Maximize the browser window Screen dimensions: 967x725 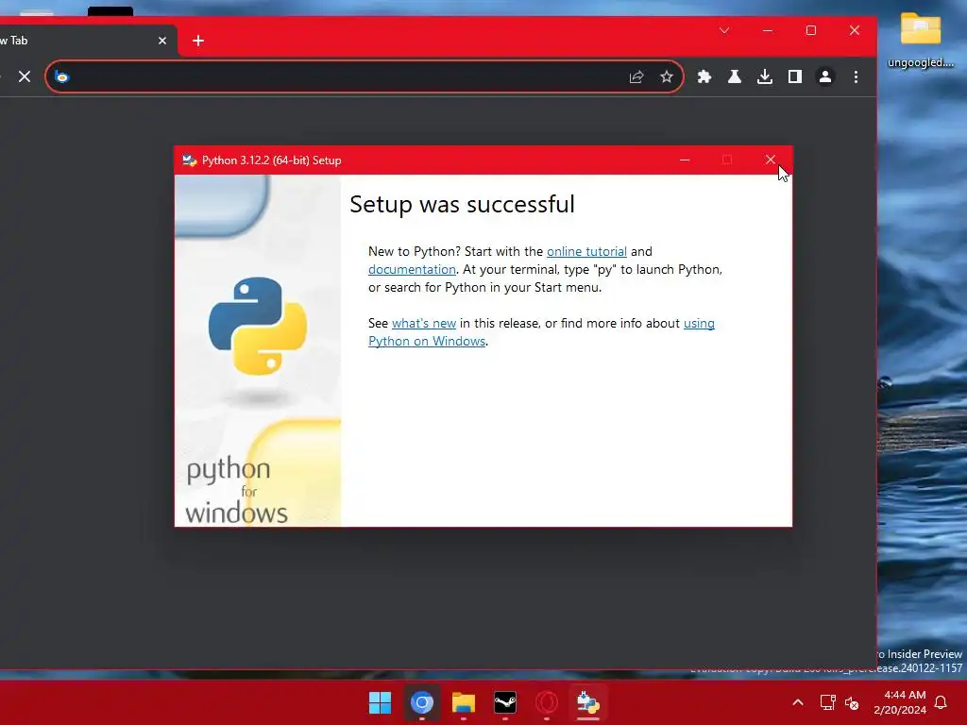[811, 30]
